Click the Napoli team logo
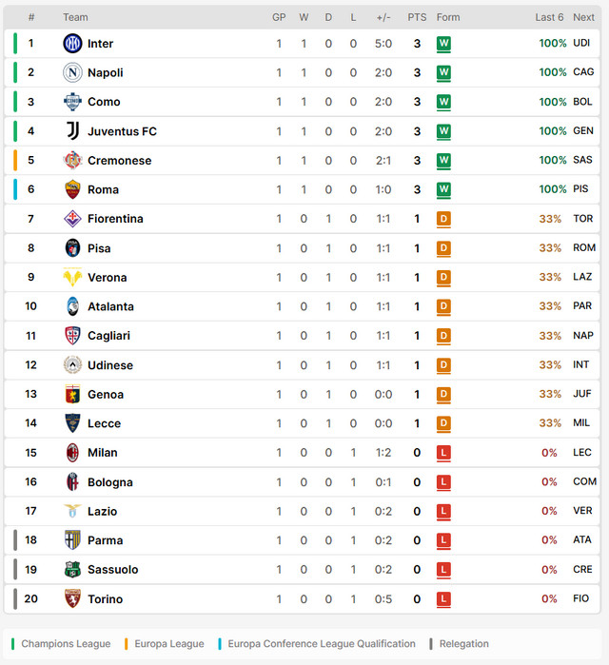The image size is (609, 665). 73,72
